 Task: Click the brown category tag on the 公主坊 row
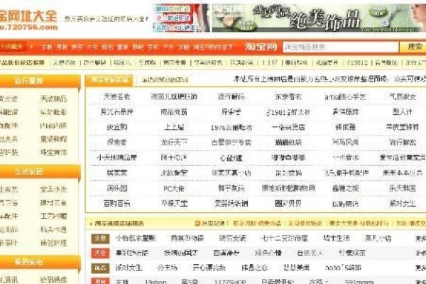pos(100,268)
